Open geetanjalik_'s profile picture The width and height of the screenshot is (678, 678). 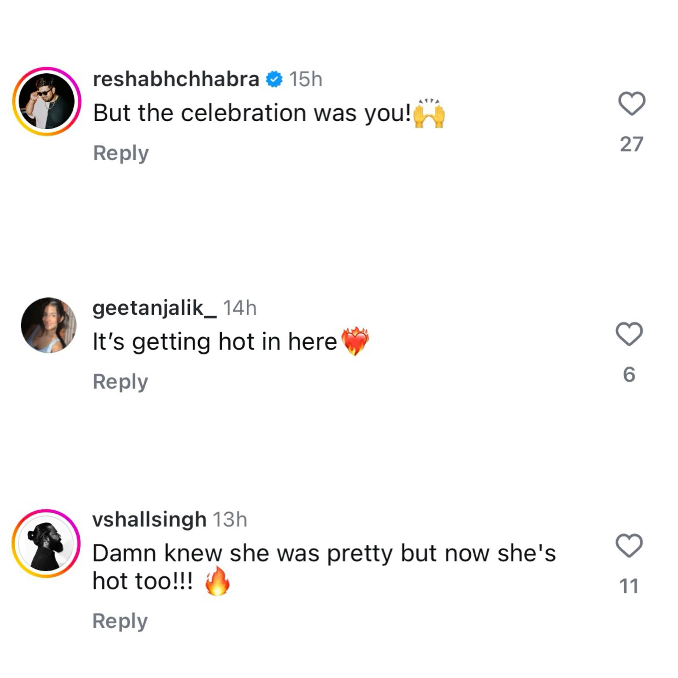pyautogui.click(x=49, y=325)
